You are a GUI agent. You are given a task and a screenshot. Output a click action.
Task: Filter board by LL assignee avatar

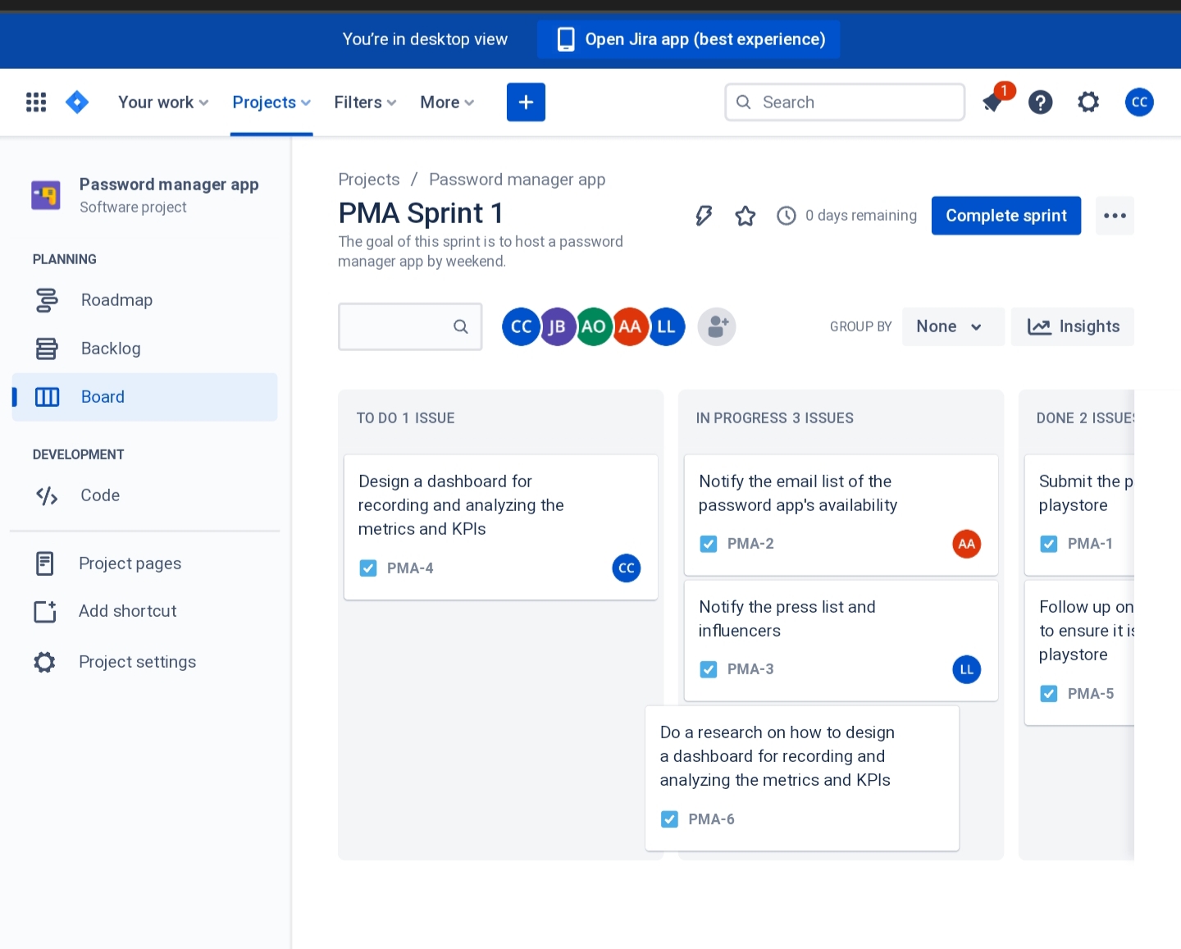[667, 326]
